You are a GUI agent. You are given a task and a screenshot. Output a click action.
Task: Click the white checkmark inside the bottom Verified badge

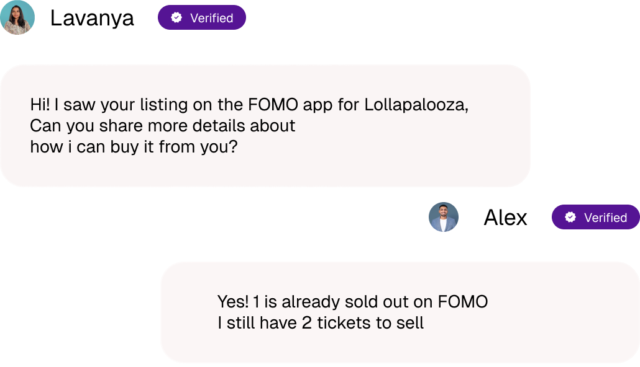point(570,218)
